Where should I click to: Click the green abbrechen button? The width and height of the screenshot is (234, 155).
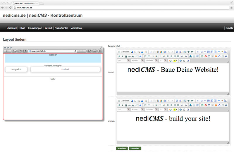point(135,149)
